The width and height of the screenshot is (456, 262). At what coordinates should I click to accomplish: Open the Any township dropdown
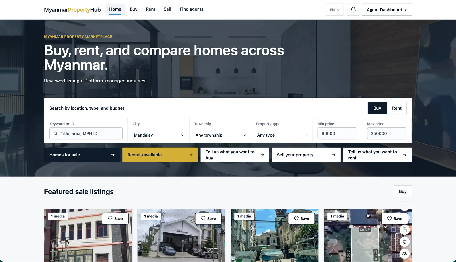(x=220, y=135)
